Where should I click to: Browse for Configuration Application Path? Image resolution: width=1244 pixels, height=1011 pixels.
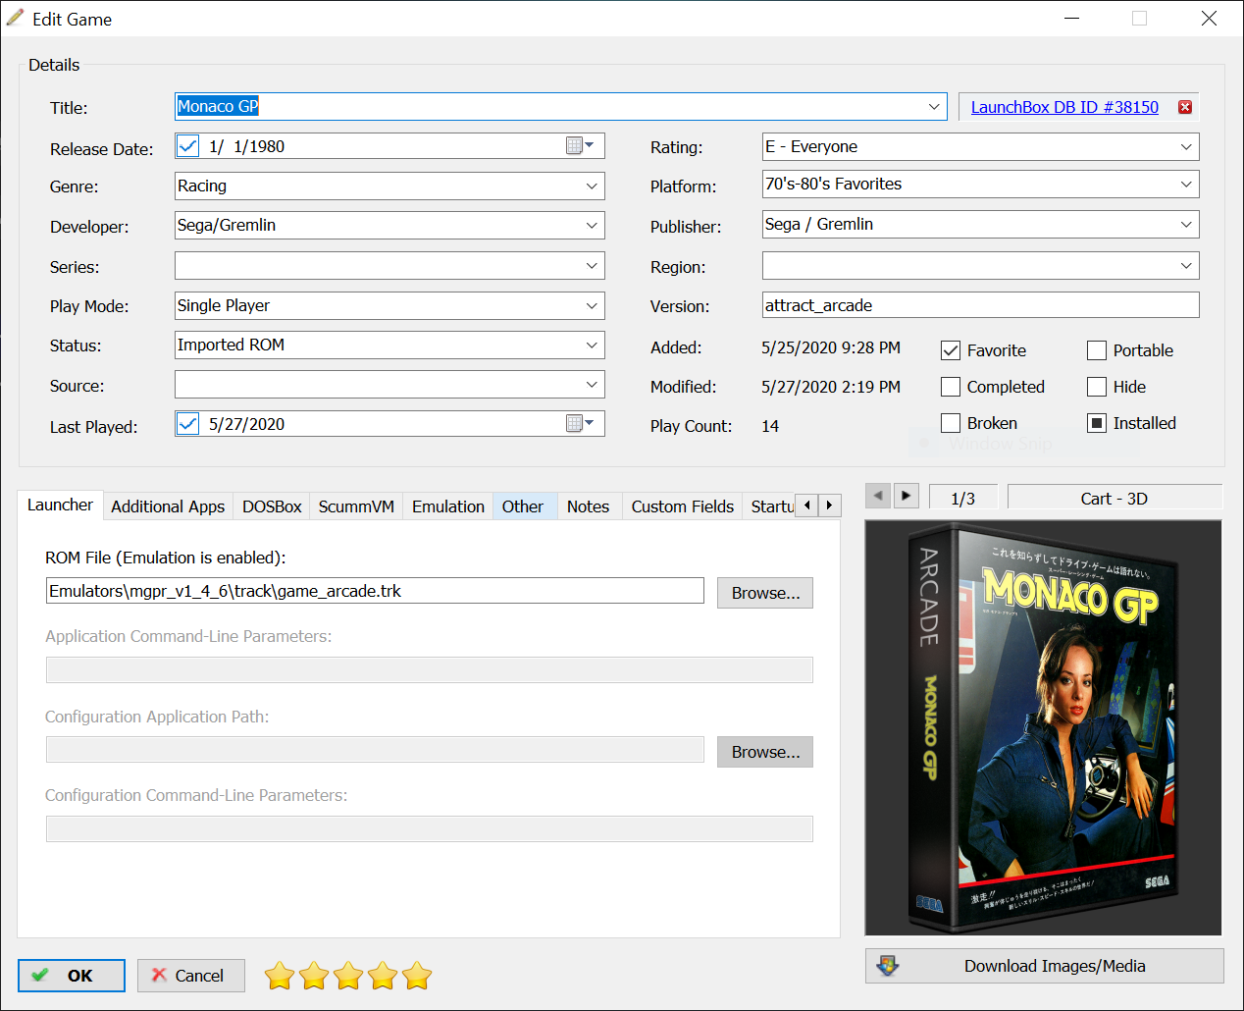765,752
